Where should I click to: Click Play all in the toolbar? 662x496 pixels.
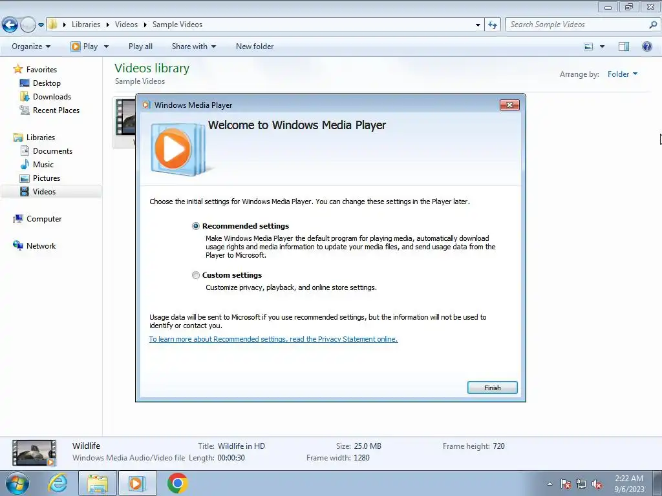[x=140, y=46]
